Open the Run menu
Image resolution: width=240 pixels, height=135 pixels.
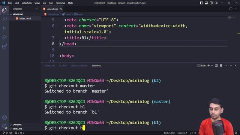51,3
